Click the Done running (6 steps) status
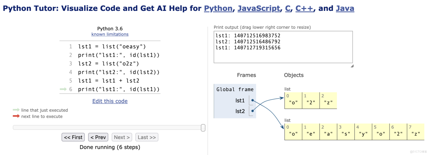 (x=110, y=147)
